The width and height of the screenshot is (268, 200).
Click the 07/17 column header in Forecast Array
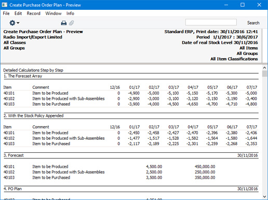[x=252, y=87]
